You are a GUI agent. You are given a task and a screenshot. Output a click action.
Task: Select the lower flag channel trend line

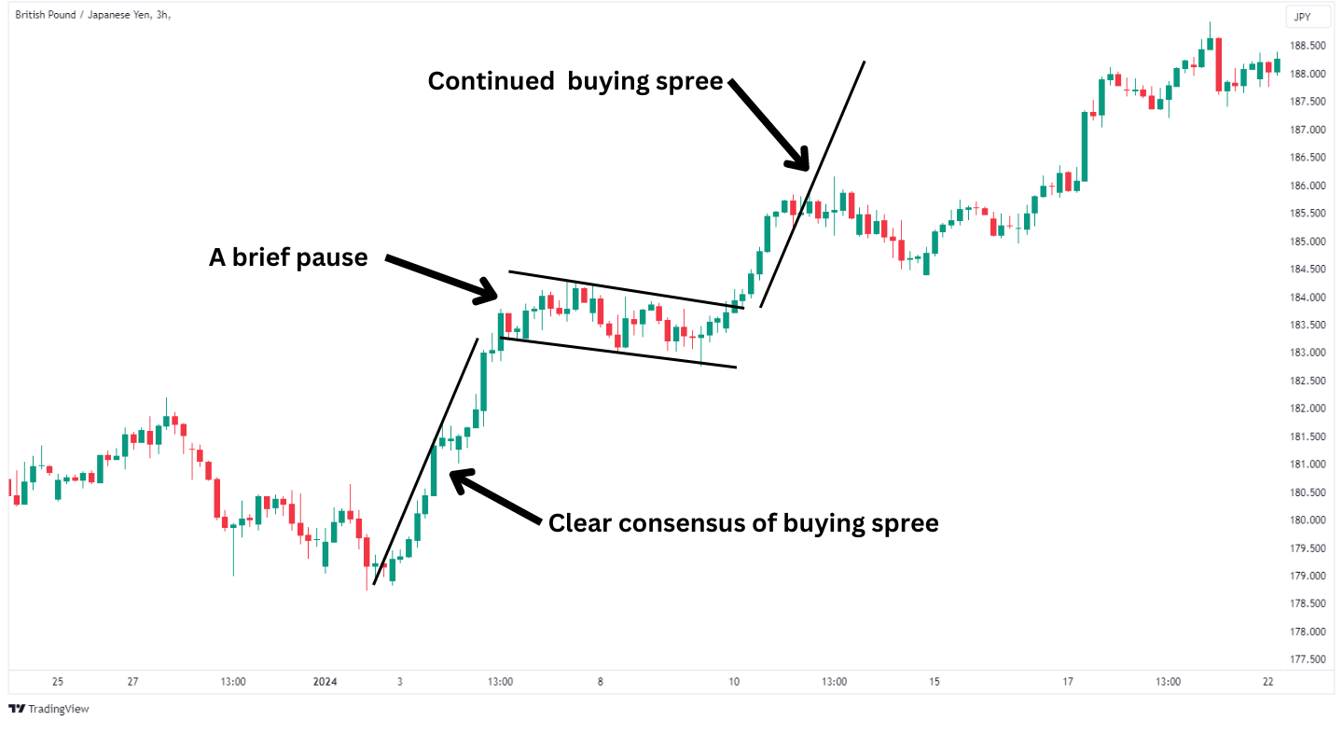pos(617,353)
